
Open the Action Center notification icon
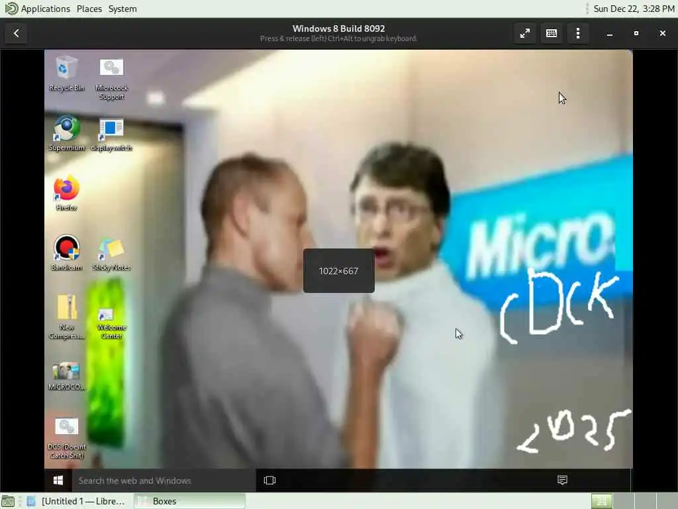pos(562,480)
